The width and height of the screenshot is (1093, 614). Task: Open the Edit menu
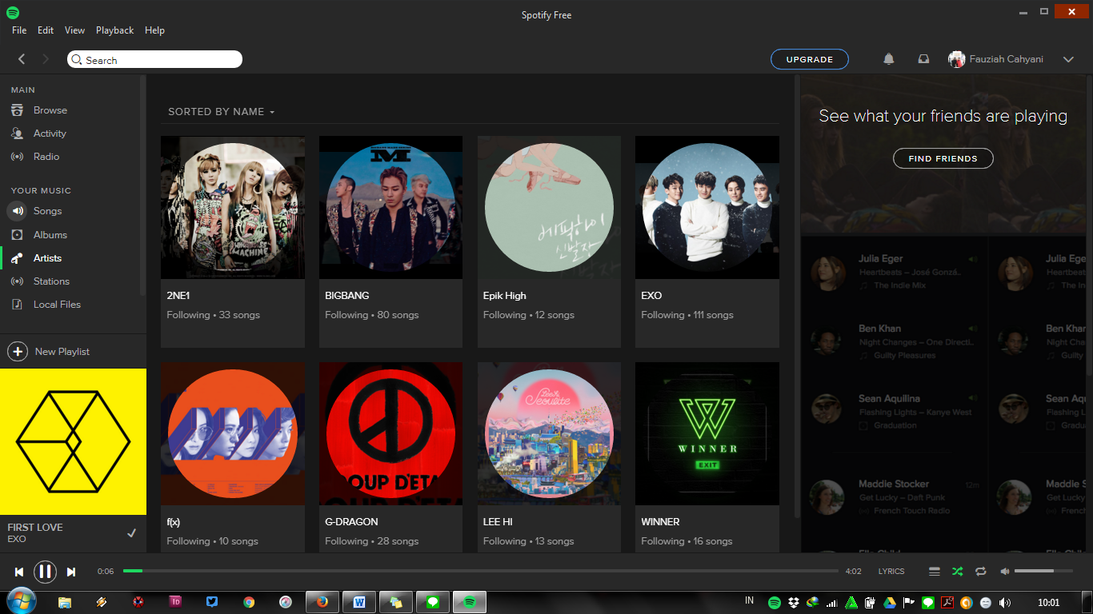point(46,30)
